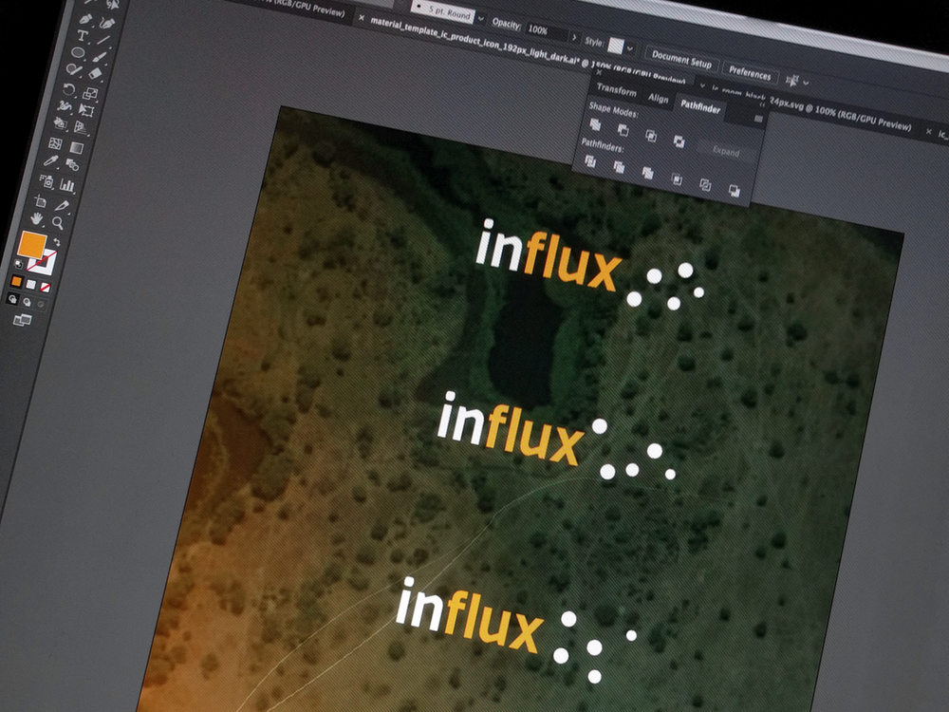This screenshot has width=949, height=712.
Task: Switch to the Transform tab
Action: coord(616,89)
